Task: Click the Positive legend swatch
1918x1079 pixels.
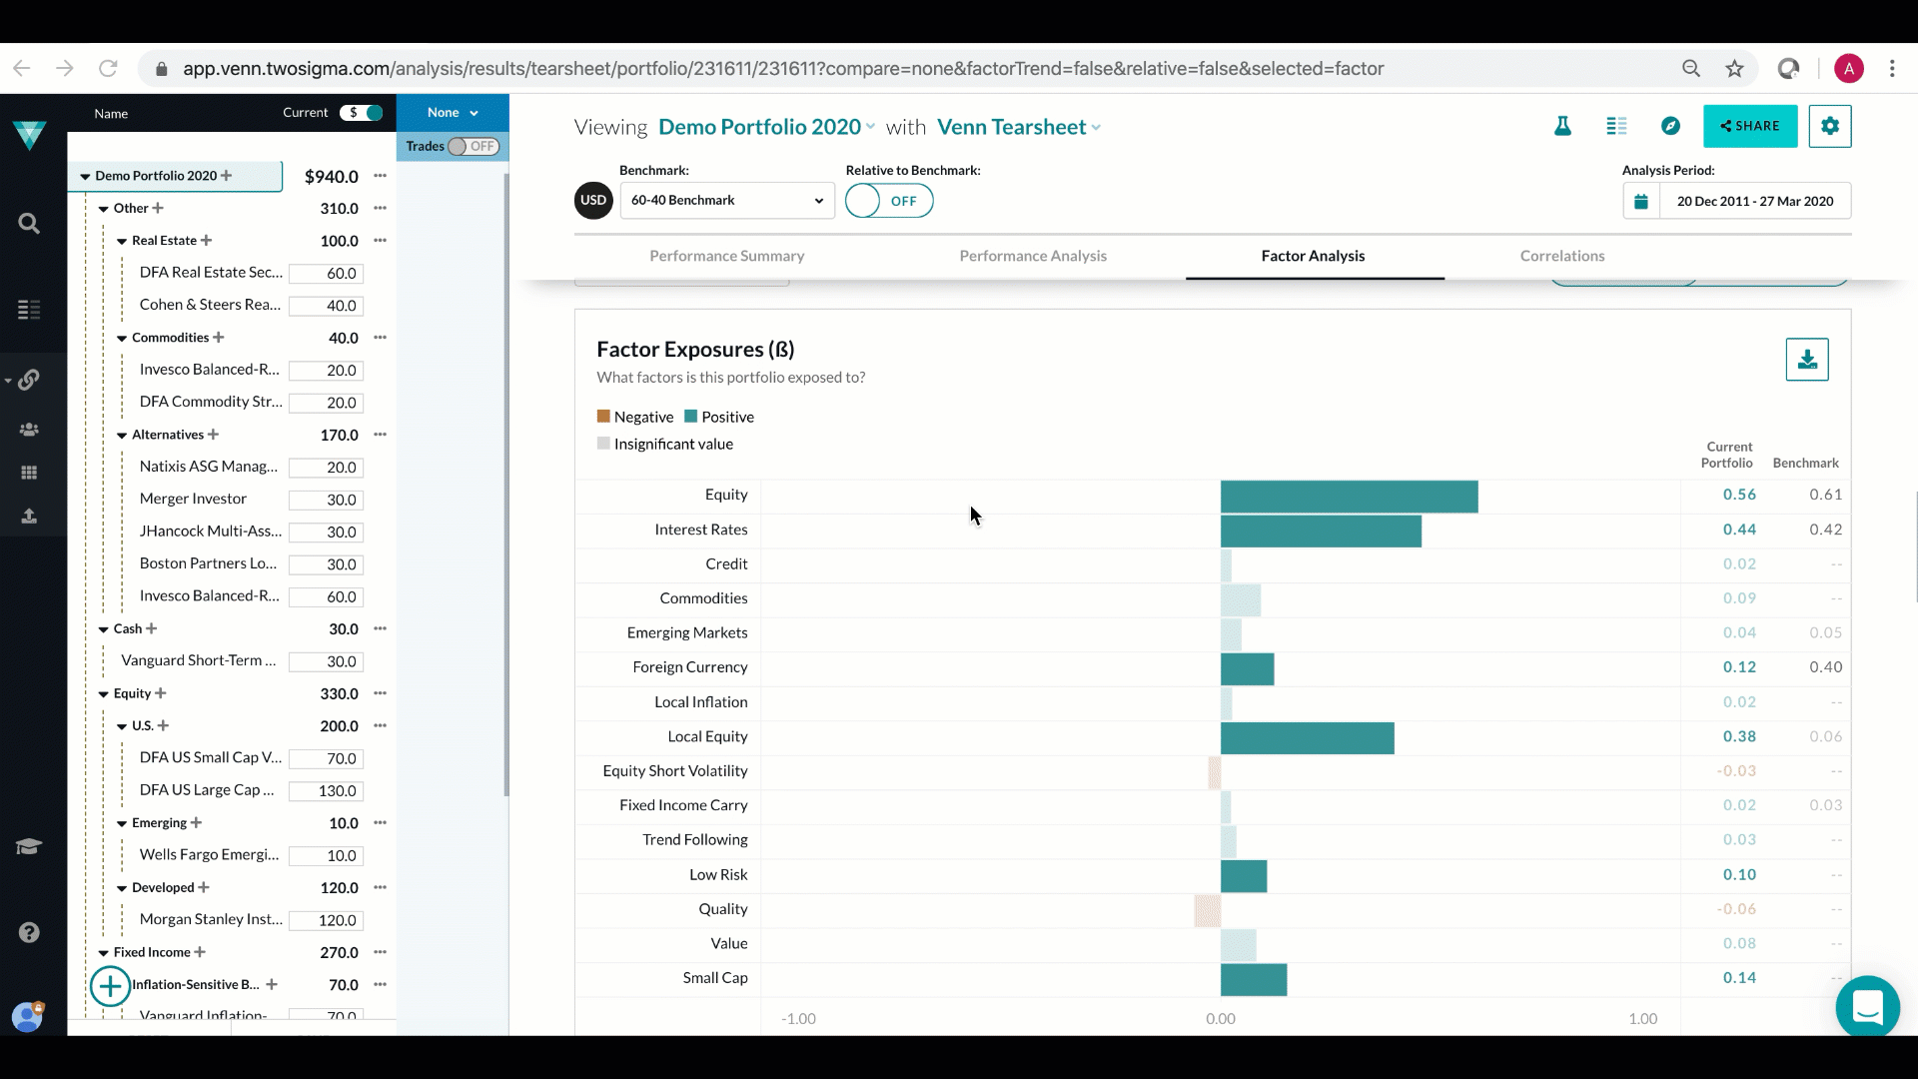Action: click(690, 416)
